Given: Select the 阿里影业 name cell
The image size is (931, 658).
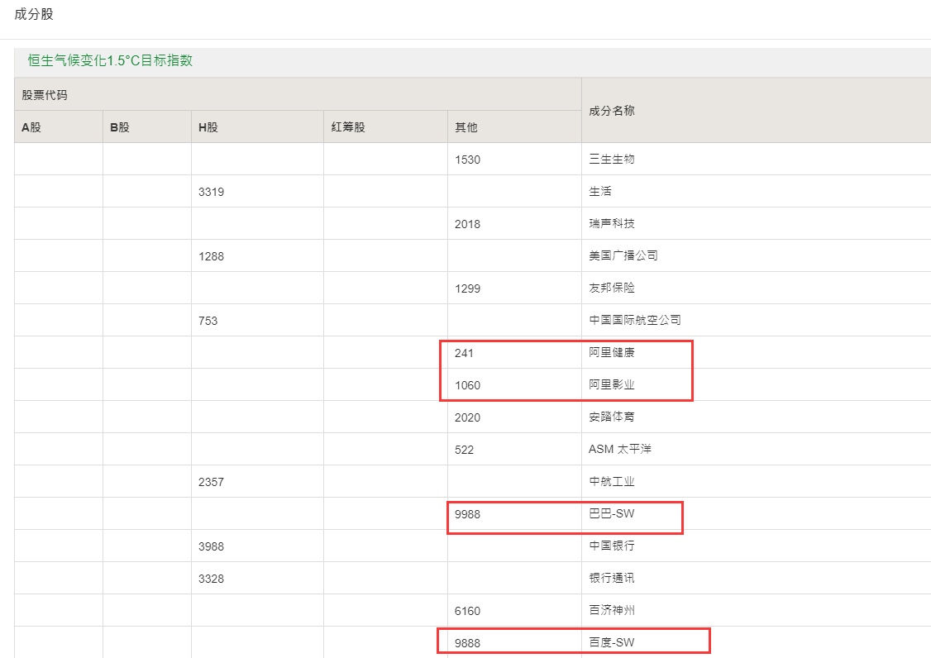Looking at the screenshot, I should click(612, 385).
